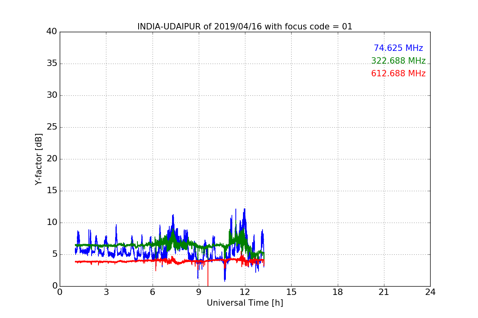Click the y-axis tick label 25
The image size is (478, 318).
(52, 127)
